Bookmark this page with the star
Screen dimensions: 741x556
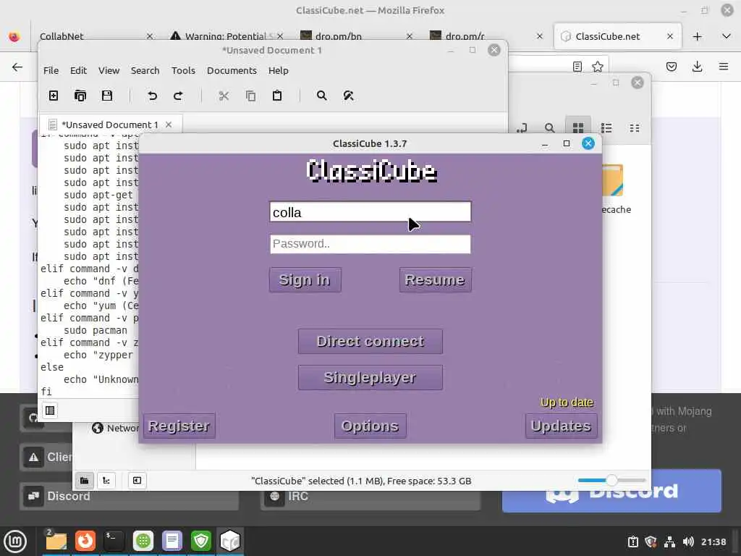tap(597, 67)
